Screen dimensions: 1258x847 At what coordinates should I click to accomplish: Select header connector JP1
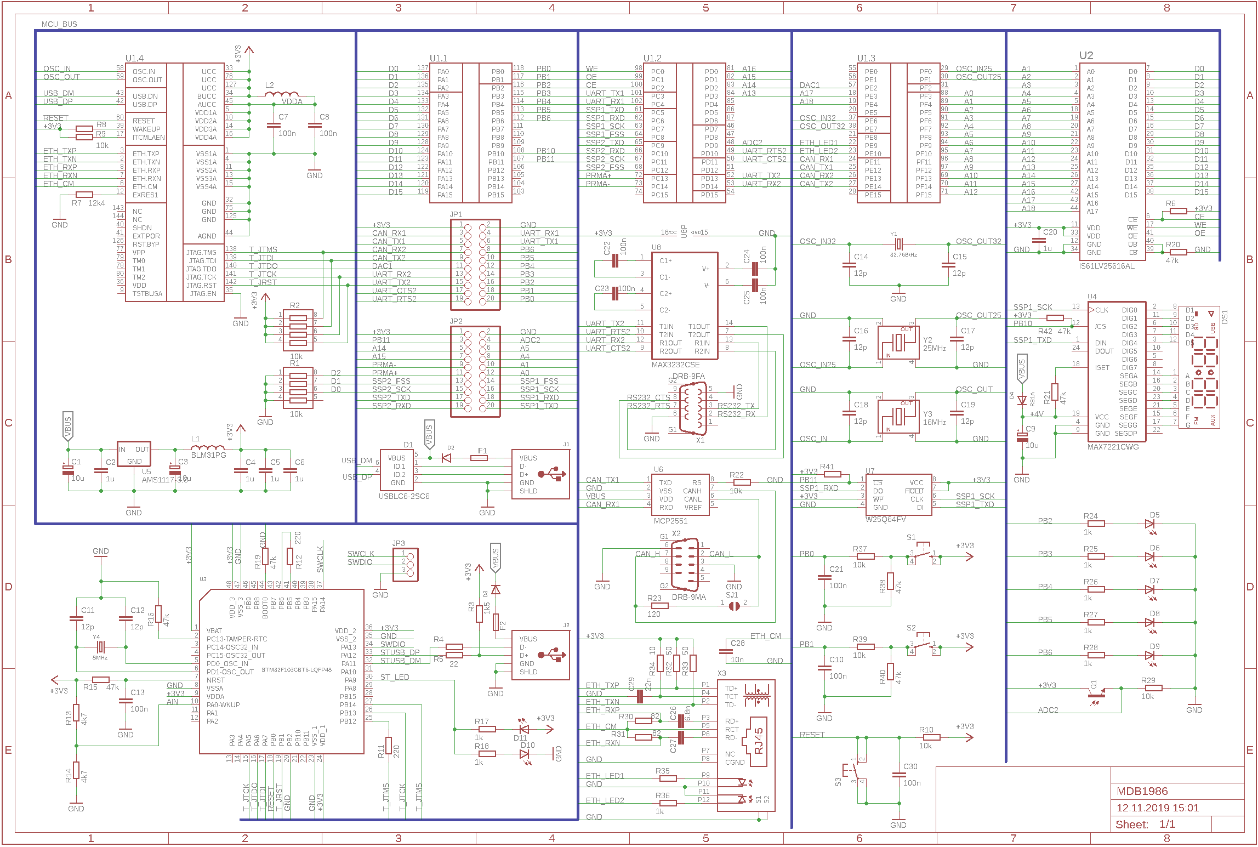click(x=475, y=265)
